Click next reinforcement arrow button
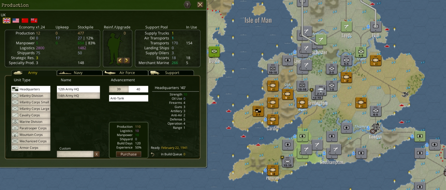446x190 pixels. click(127, 60)
